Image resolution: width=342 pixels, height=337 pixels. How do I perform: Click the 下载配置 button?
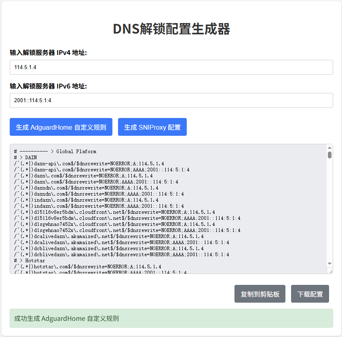310,294
